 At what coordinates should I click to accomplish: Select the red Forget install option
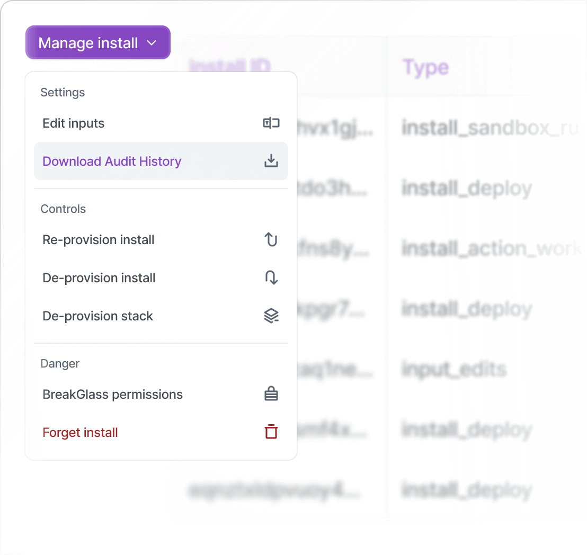[x=80, y=433]
